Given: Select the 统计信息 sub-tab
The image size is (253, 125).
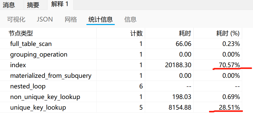Looking at the screenshot, I should coord(101,19).
